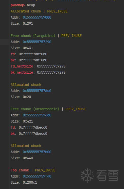Click the highlighted gutter beside 0x555555757290
The width and height of the screenshot is (124, 189).
5,42
